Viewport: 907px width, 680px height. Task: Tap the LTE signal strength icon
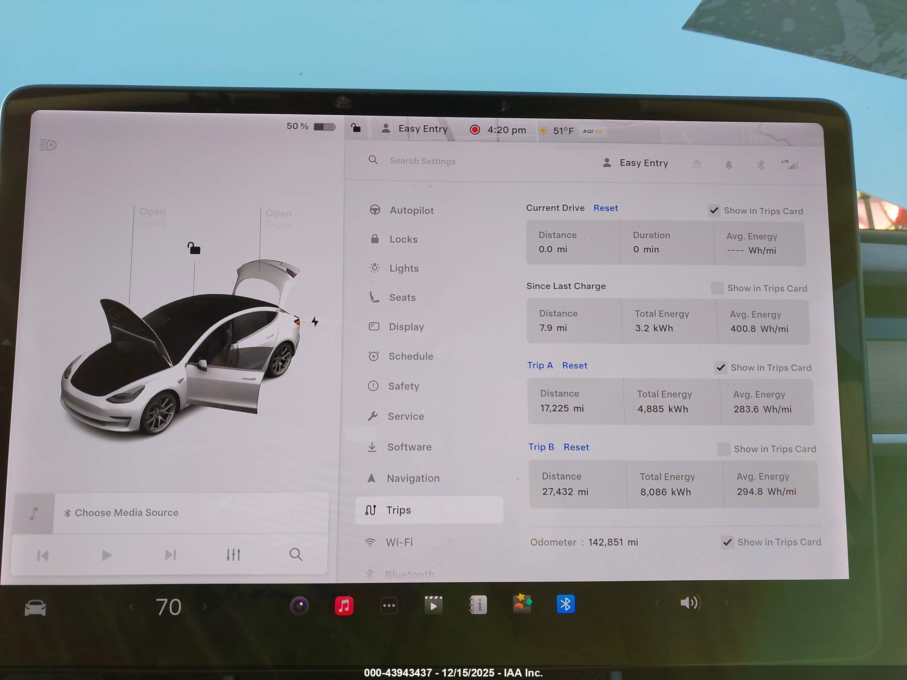[x=790, y=164]
